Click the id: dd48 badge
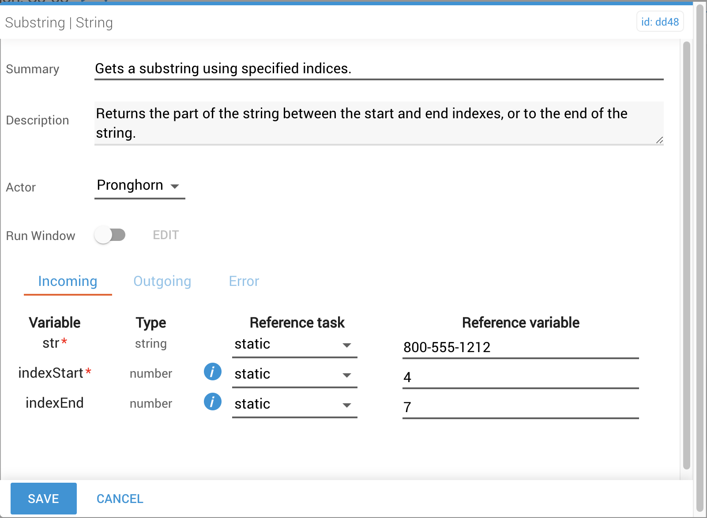The height and width of the screenshot is (518, 707). pyautogui.click(x=660, y=22)
